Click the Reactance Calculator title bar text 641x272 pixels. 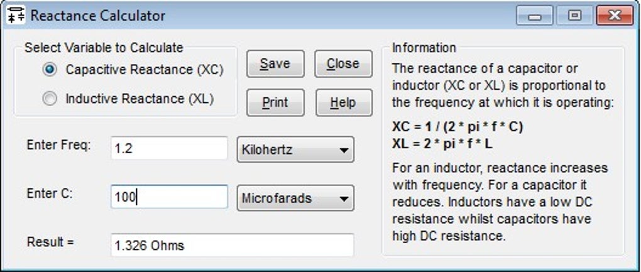point(98,16)
